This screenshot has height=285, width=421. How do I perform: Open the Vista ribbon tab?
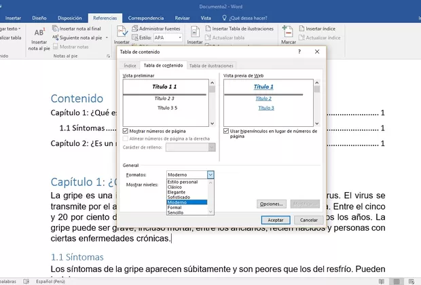click(206, 18)
